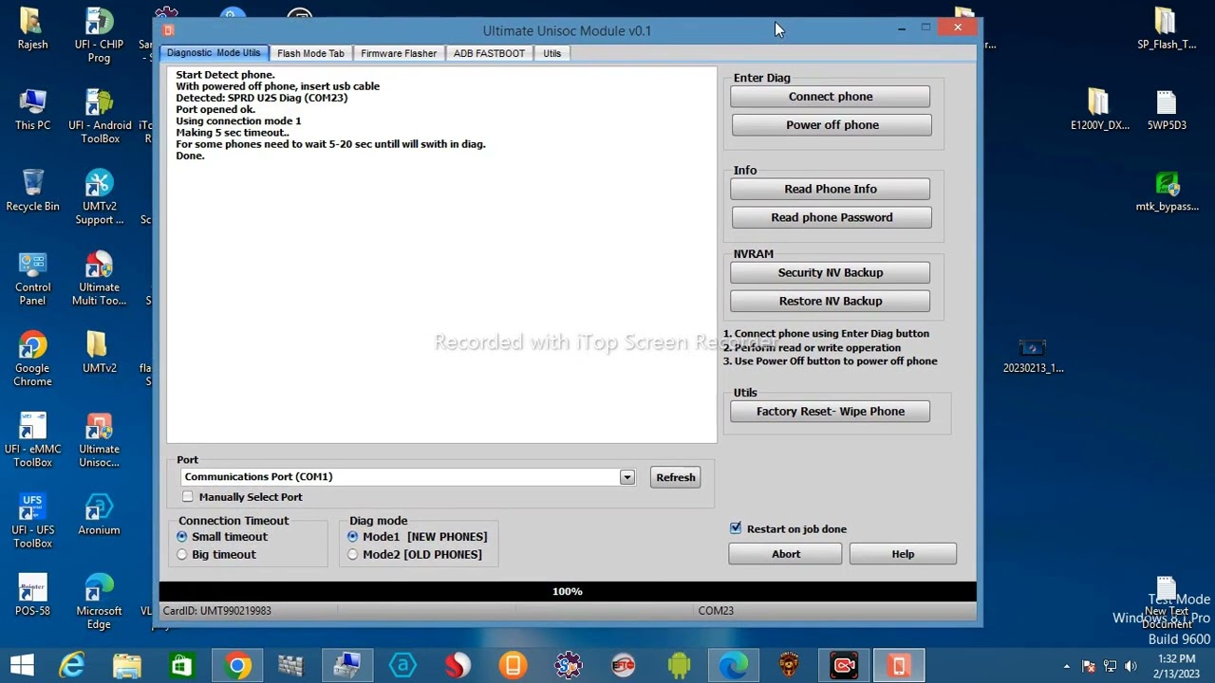Launch UFI - eMMC ToolBox shortcut

pyautogui.click(x=32, y=440)
